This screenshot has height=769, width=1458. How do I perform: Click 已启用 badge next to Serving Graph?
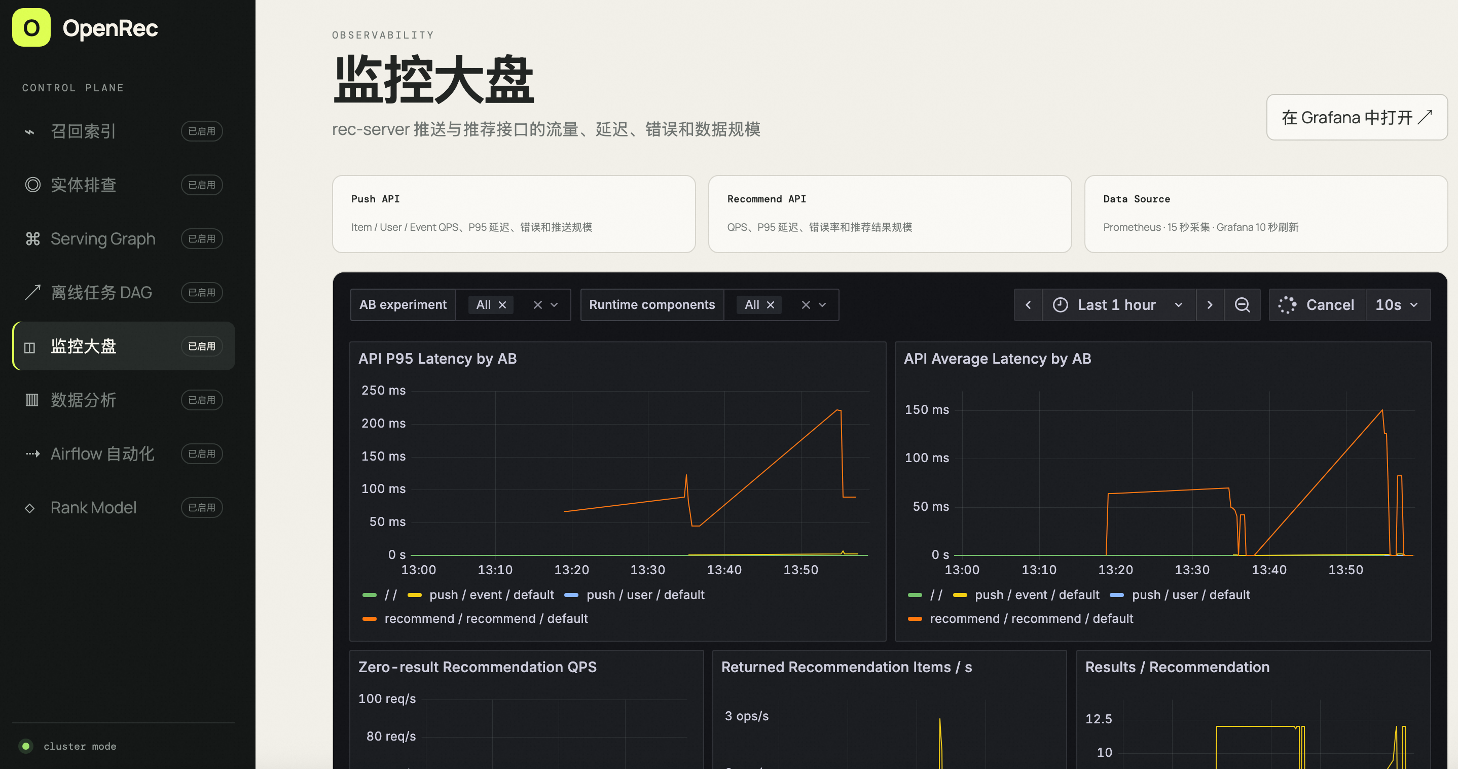[201, 238]
